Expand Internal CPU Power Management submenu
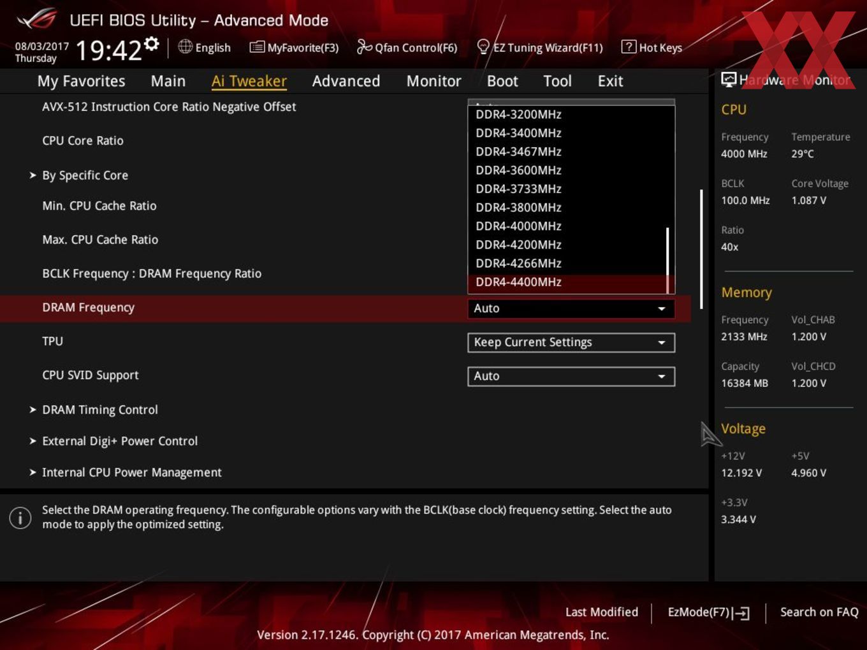867x650 pixels. coord(131,472)
